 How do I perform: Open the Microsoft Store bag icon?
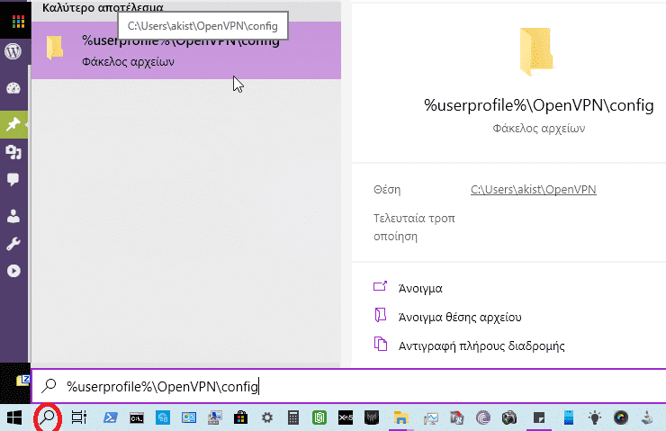coord(240,418)
